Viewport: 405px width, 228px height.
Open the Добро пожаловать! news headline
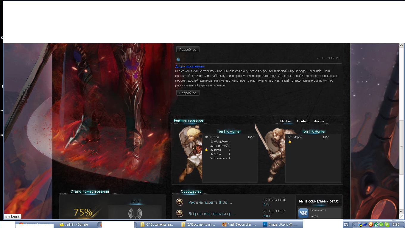(190, 66)
